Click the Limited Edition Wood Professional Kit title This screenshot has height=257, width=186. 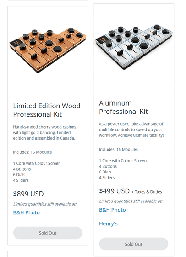point(47,110)
